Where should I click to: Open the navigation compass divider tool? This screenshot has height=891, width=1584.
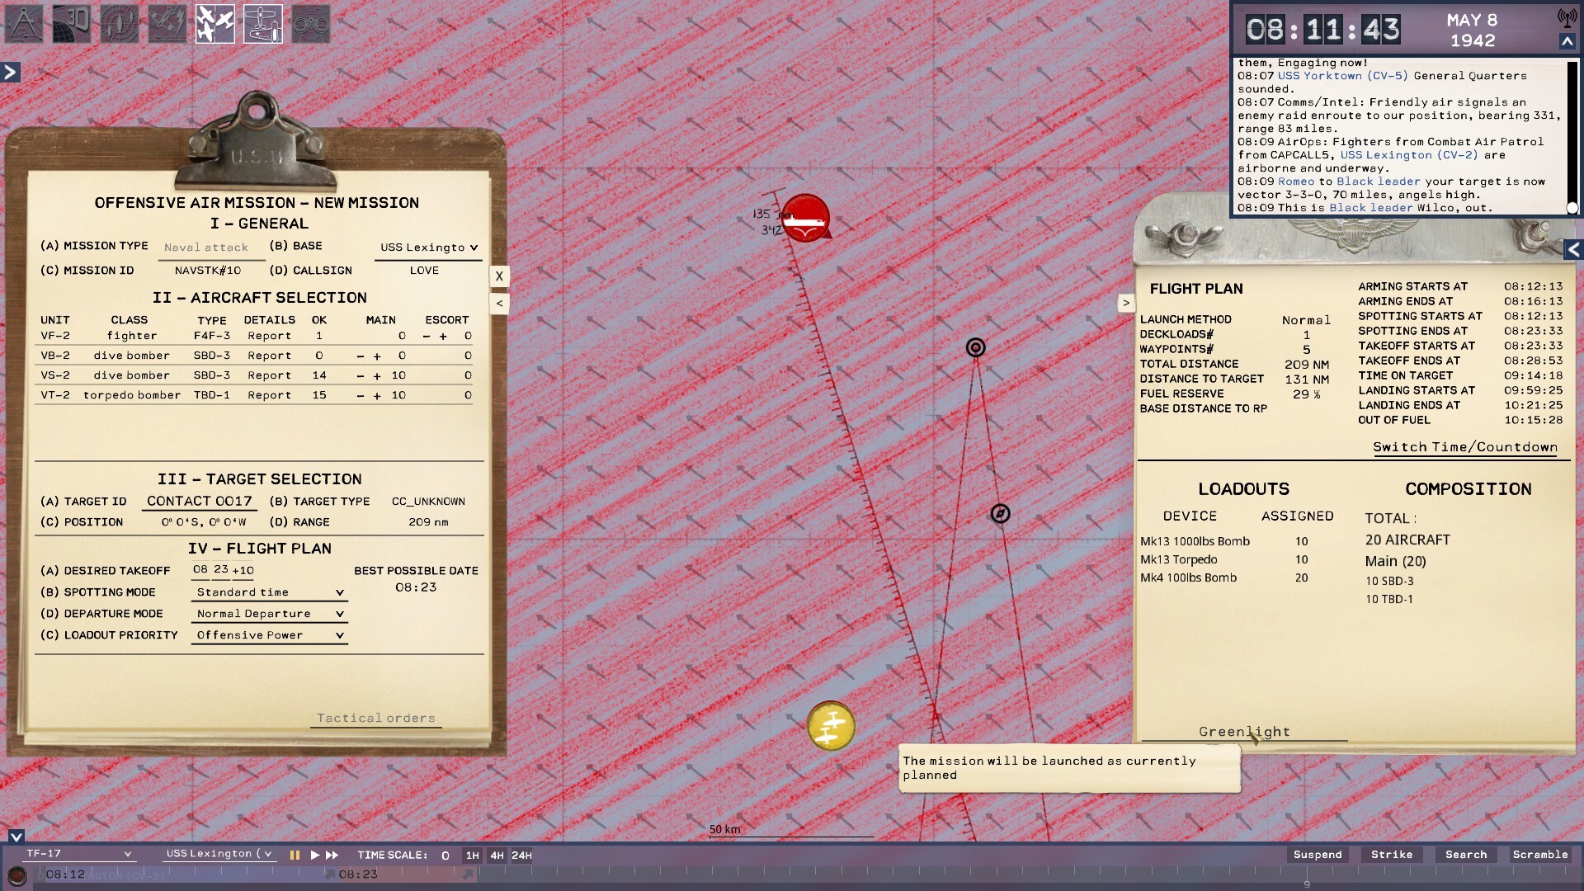pos(24,24)
